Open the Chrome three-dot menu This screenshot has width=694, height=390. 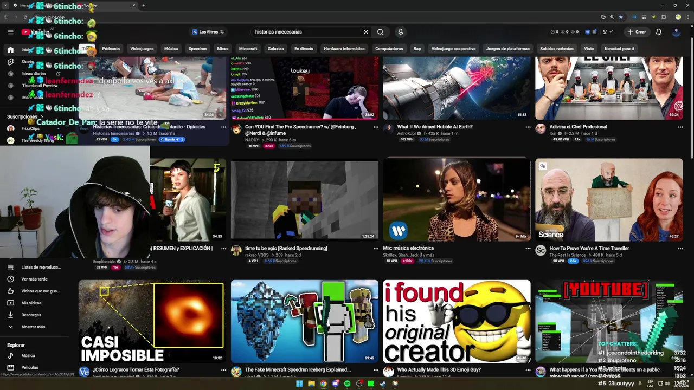pos(687,17)
